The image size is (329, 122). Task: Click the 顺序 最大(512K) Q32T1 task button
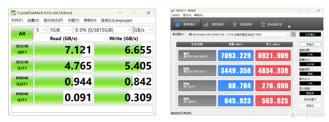pyautogui.click(x=197, y=55)
